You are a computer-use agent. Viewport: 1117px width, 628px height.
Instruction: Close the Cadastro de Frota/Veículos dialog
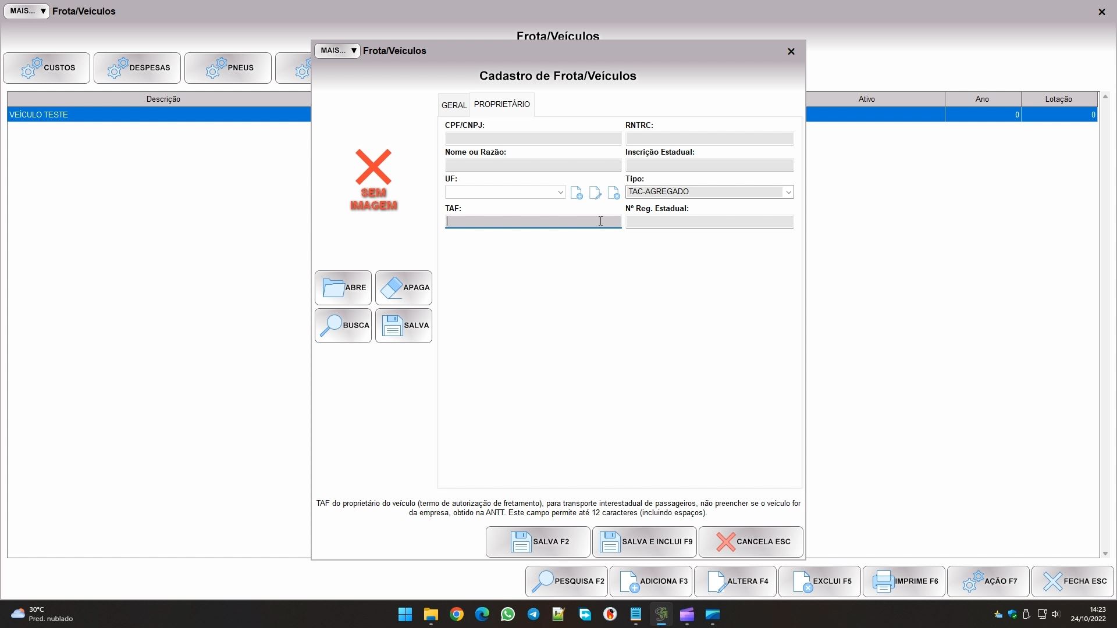[791, 52]
